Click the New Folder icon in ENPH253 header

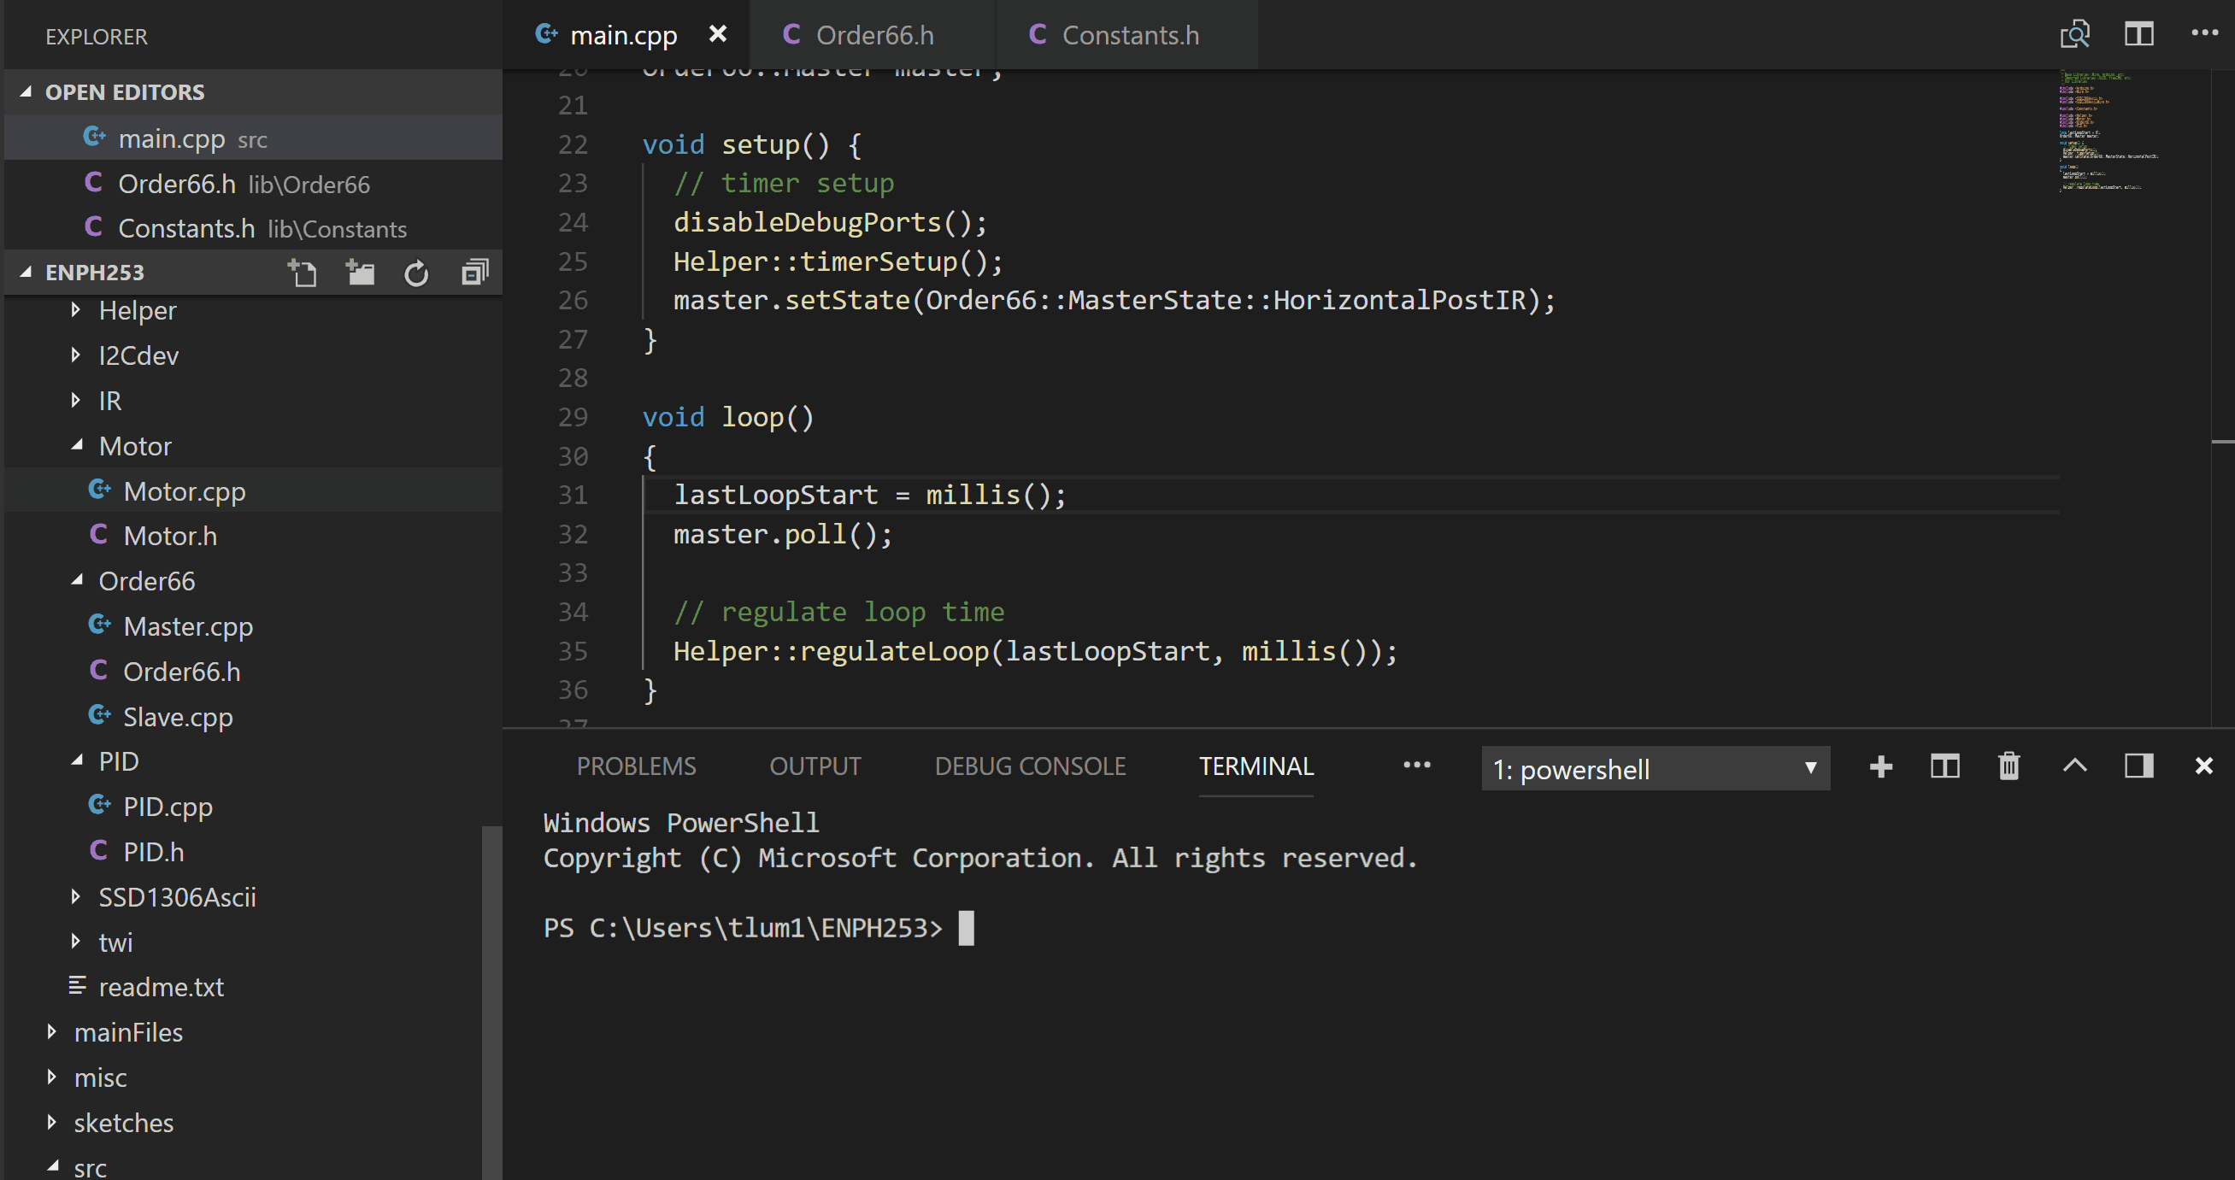pos(359,273)
